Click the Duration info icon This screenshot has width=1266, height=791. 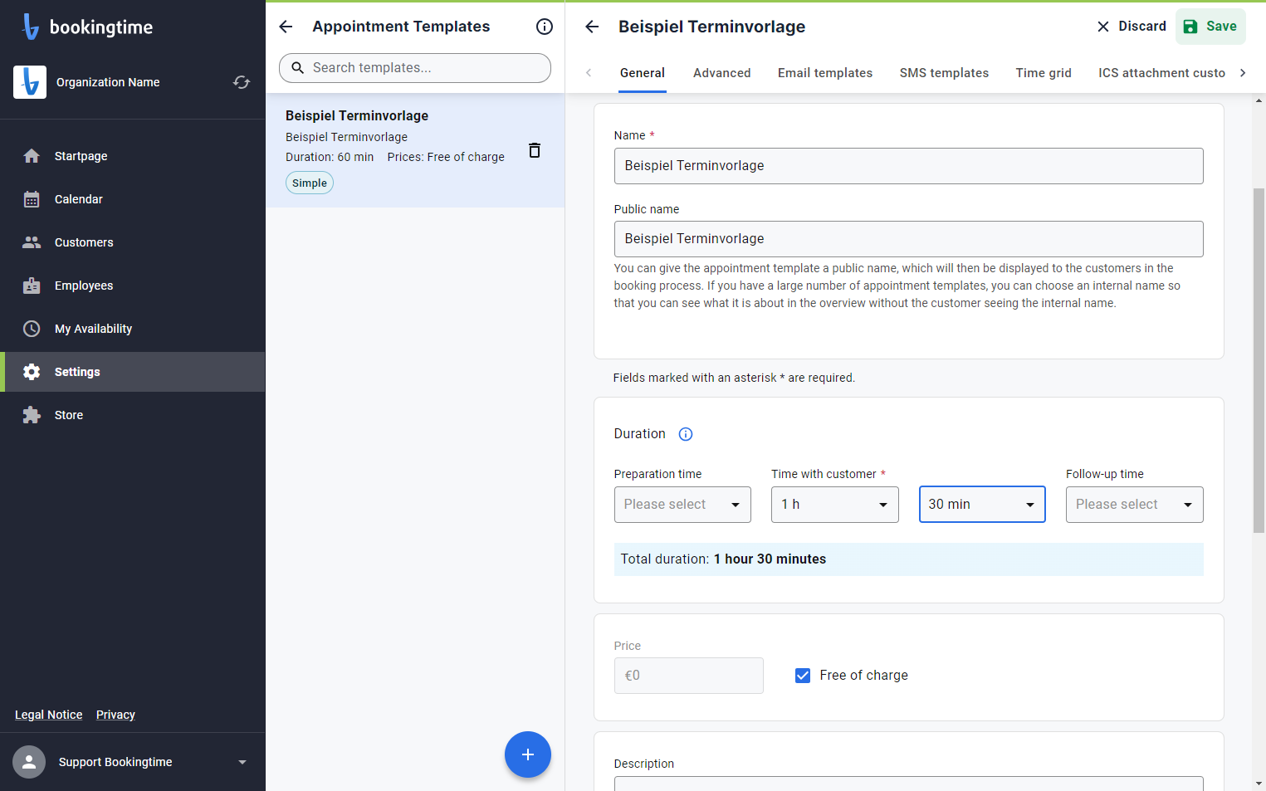coord(686,434)
